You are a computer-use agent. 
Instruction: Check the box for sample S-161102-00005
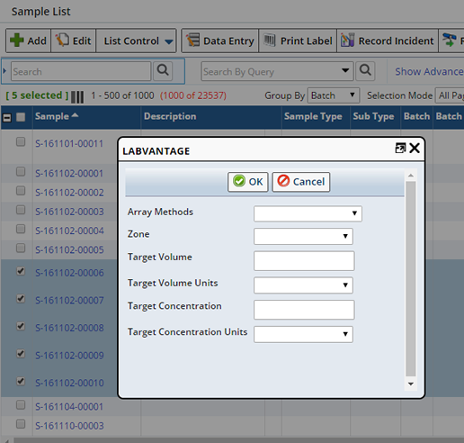point(21,248)
